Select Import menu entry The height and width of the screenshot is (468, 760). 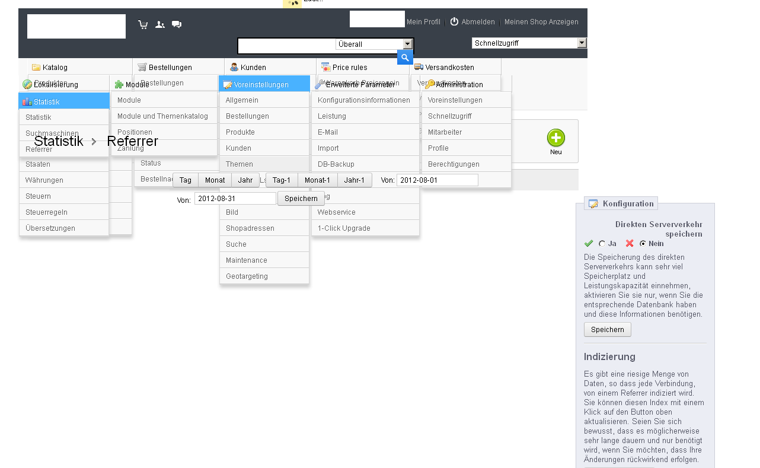click(x=365, y=148)
